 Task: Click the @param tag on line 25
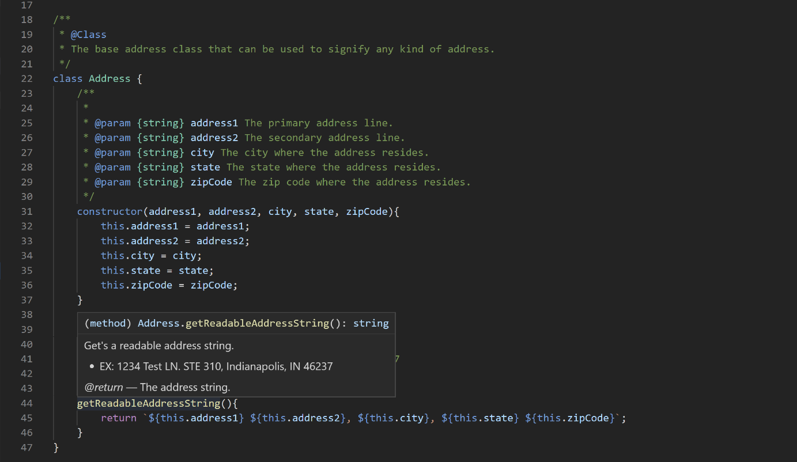tap(112, 123)
